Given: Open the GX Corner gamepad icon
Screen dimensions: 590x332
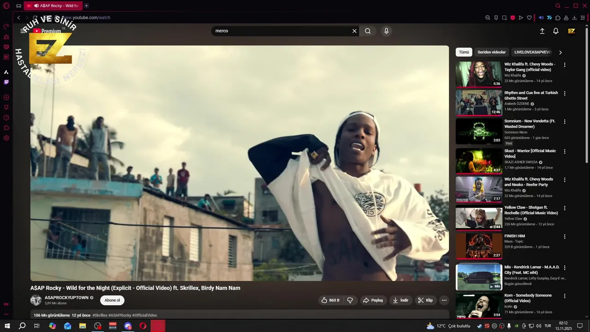Looking at the screenshot, I should point(18,6).
